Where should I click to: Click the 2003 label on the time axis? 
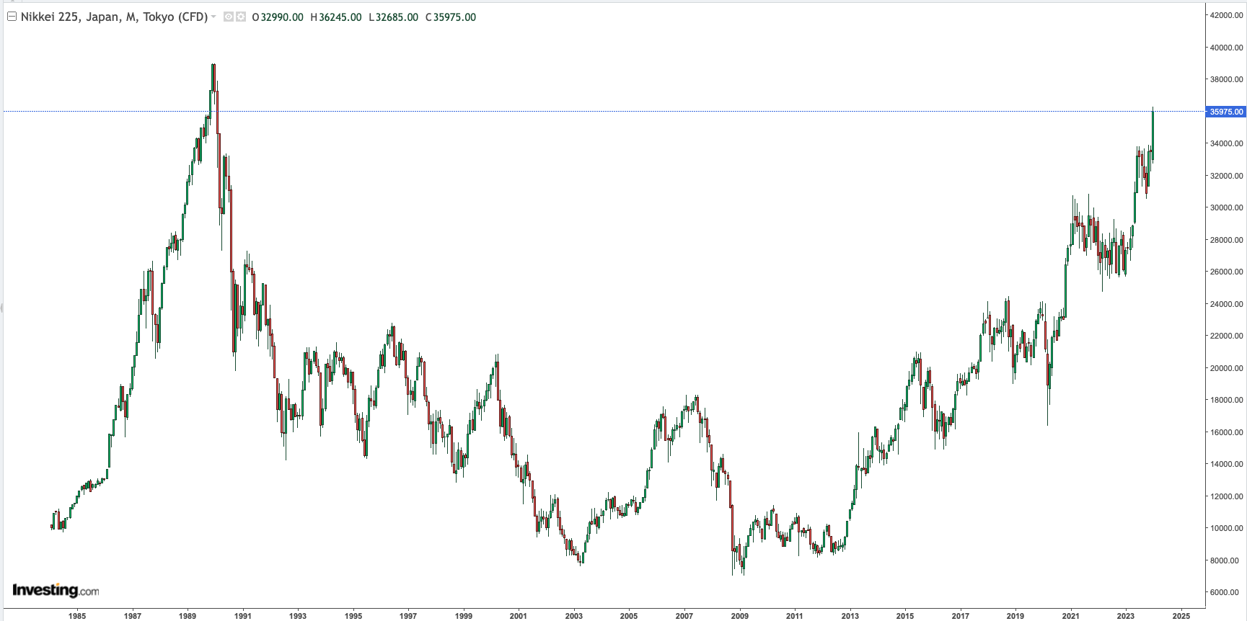pos(574,615)
